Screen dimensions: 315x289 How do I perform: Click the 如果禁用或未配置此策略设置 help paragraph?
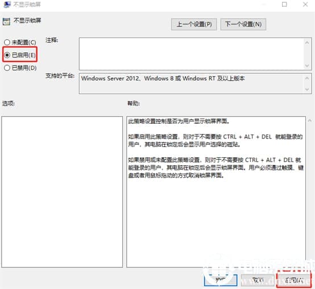215,167
